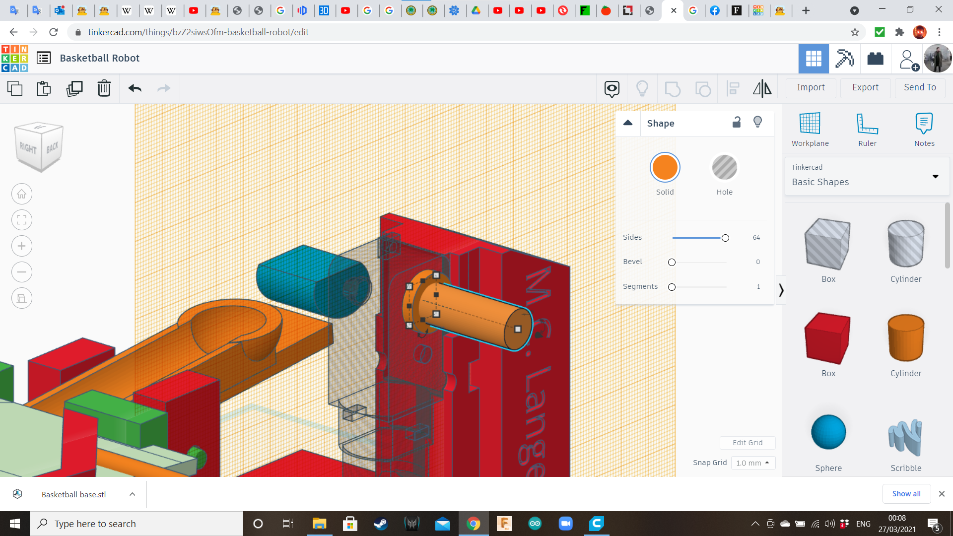Click the Sides slider handle

pyautogui.click(x=725, y=238)
